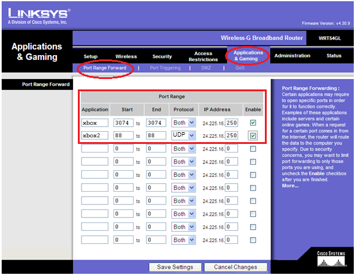Open the Protocol dropdown in the seventh row
This screenshot has height=275, width=355.
183,201
